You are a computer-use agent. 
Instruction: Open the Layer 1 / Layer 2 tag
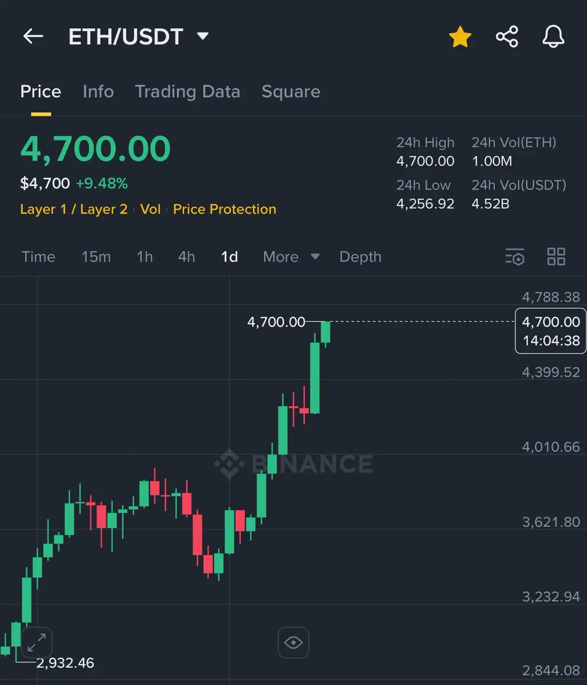(x=74, y=209)
